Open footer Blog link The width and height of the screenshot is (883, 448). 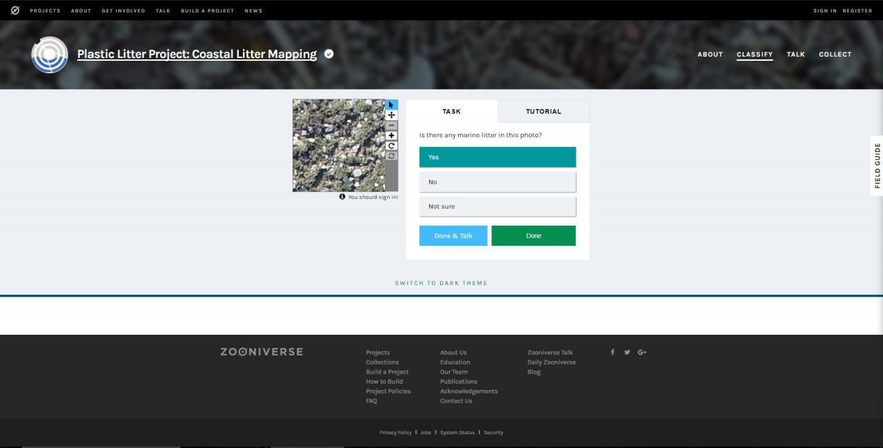[x=534, y=372]
